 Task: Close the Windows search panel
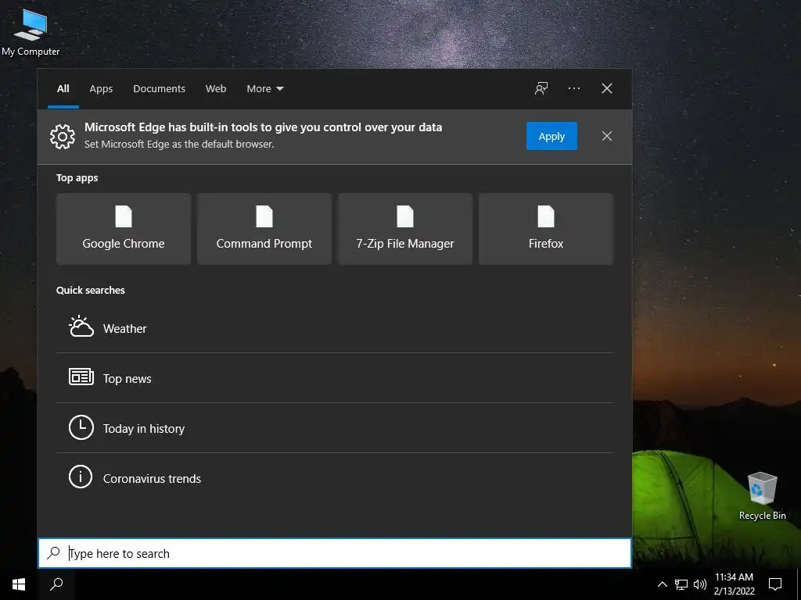(607, 88)
